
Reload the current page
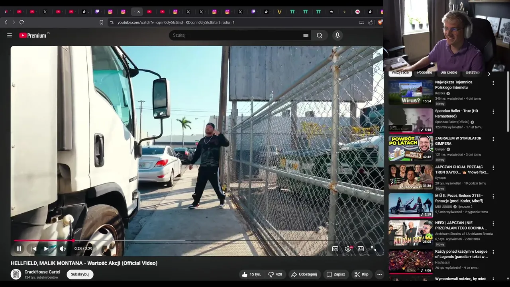tap(22, 22)
